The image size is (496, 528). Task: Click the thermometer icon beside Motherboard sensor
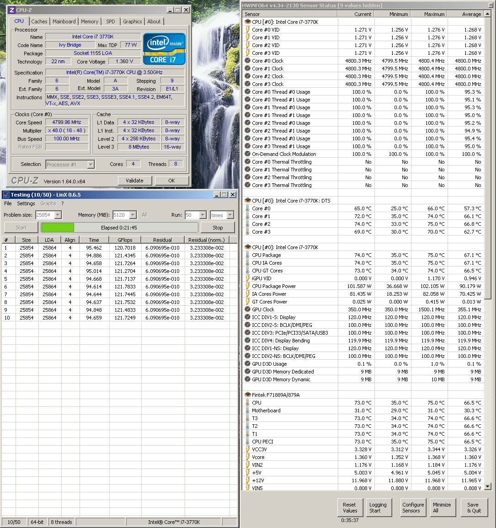coord(247,410)
